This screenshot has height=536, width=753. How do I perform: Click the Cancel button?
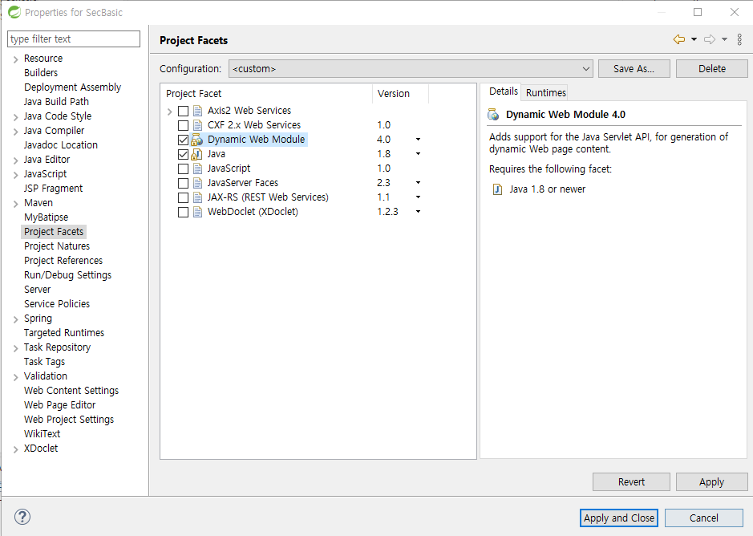coord(704,518)
